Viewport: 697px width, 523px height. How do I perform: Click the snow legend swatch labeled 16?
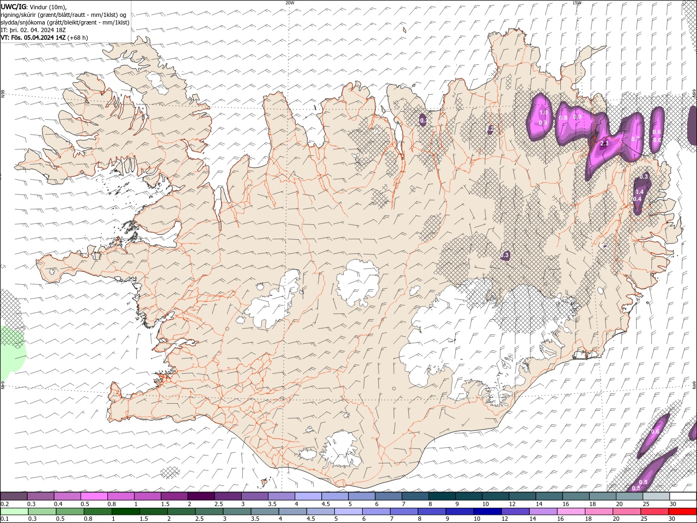click(x=576, y=496)
